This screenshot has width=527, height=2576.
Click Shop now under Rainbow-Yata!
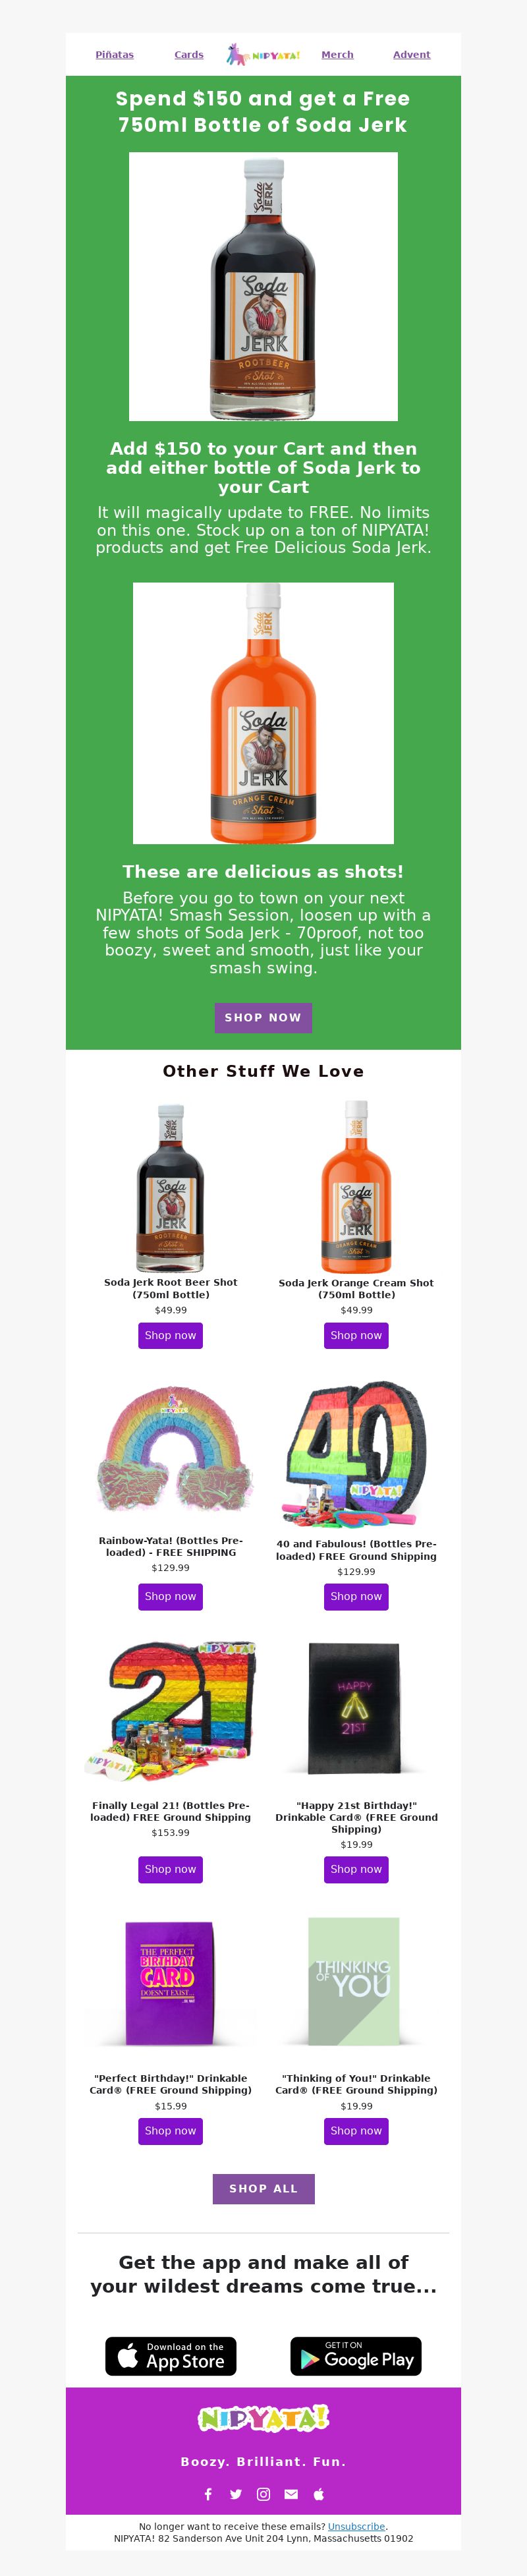[171, 1596]
